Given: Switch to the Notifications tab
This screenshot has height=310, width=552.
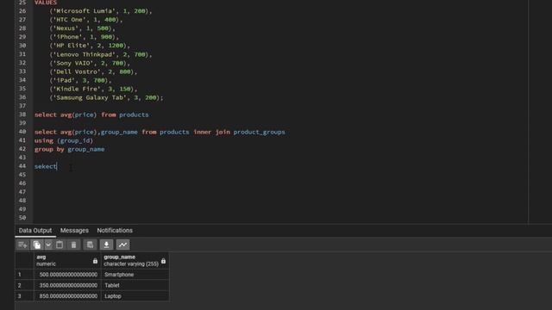Looking at the screenshot, I should tap(115, 231).
